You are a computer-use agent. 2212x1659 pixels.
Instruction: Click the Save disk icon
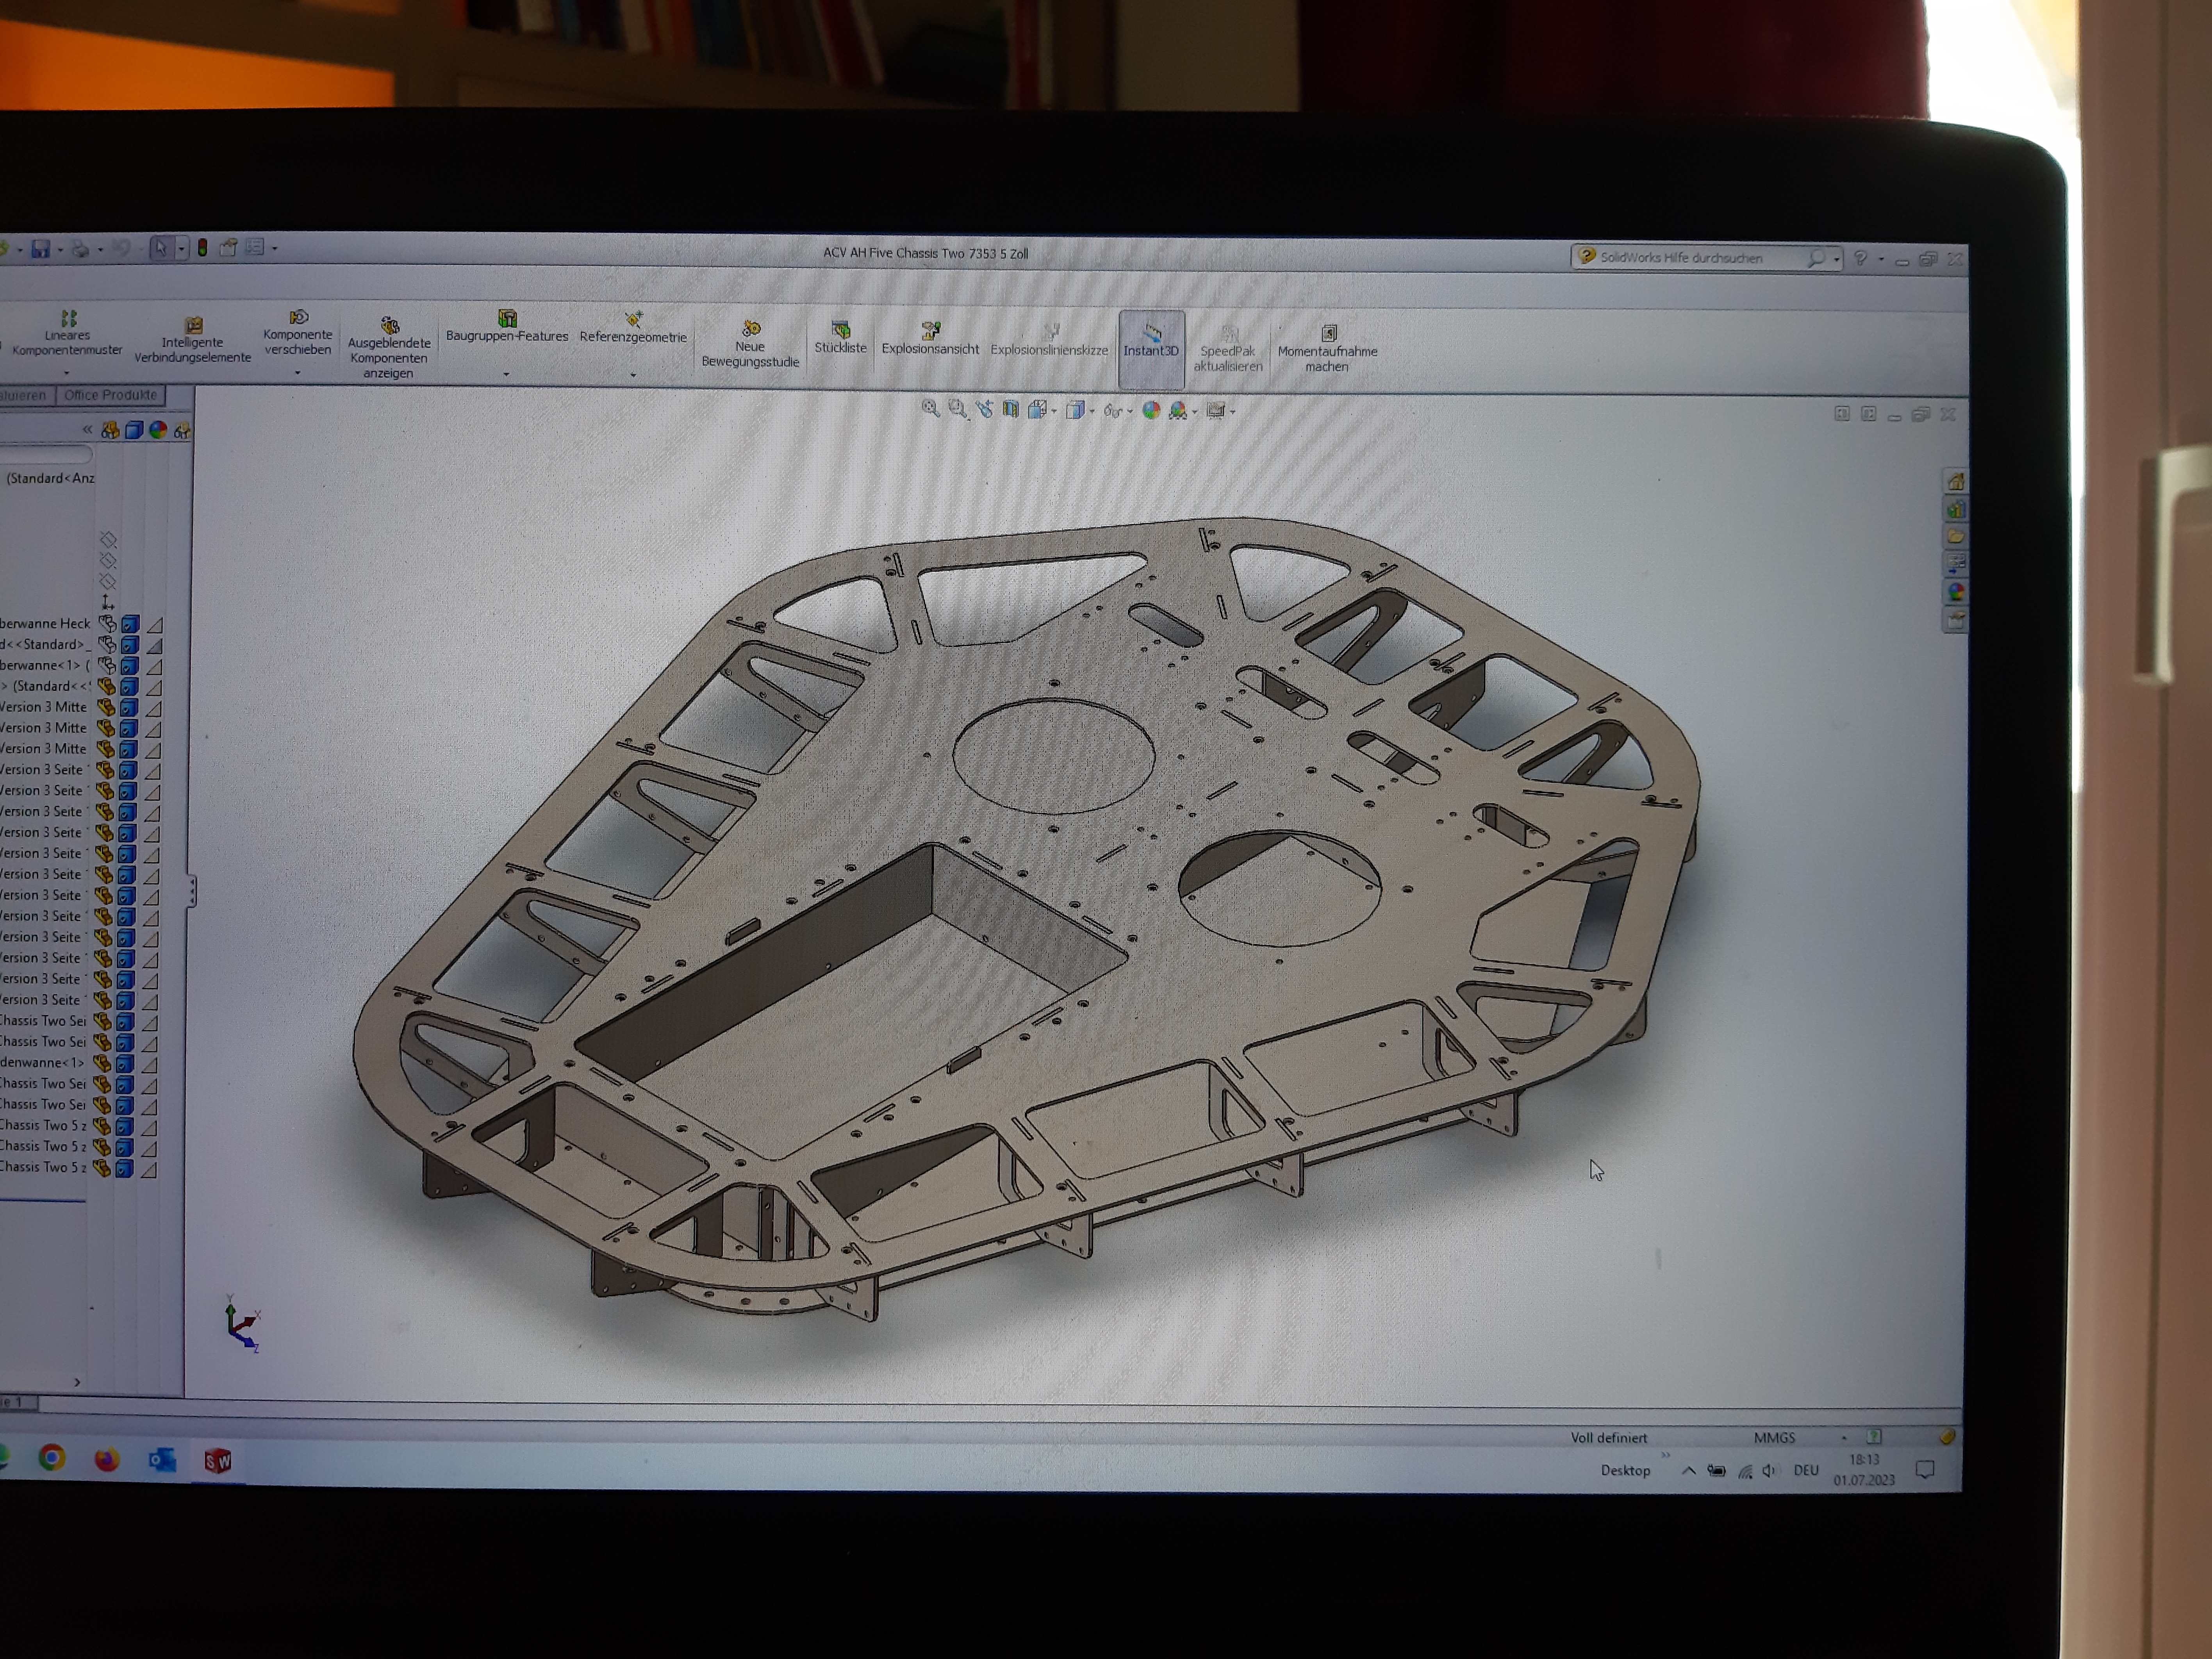pos(41,249)
